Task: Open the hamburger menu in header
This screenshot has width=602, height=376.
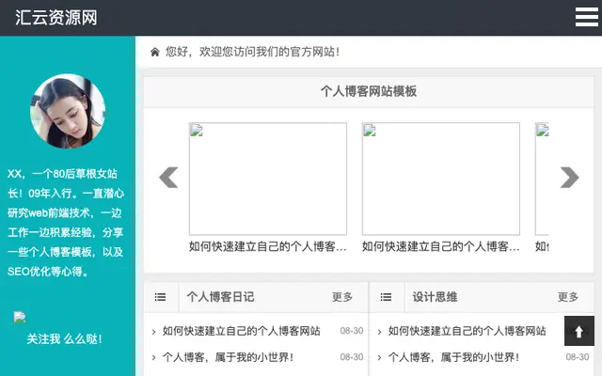Action: [x=586, y=17]
